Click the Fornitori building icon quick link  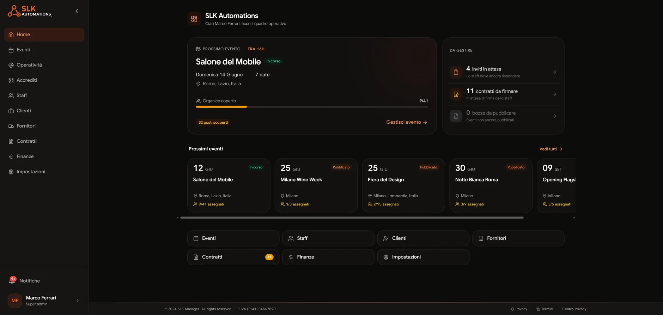(481, 239)
